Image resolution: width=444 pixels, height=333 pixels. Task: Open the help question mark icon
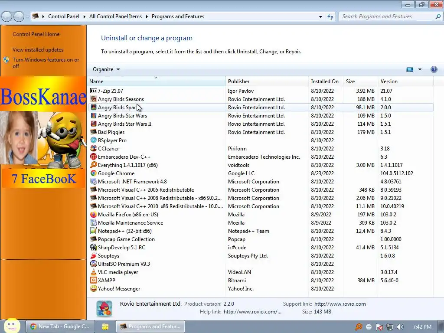click(x=434, y=69)
